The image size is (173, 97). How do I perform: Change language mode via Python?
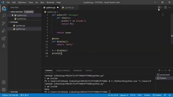[147, 95]
